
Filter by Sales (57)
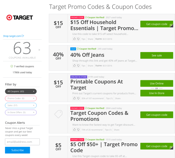21,105
